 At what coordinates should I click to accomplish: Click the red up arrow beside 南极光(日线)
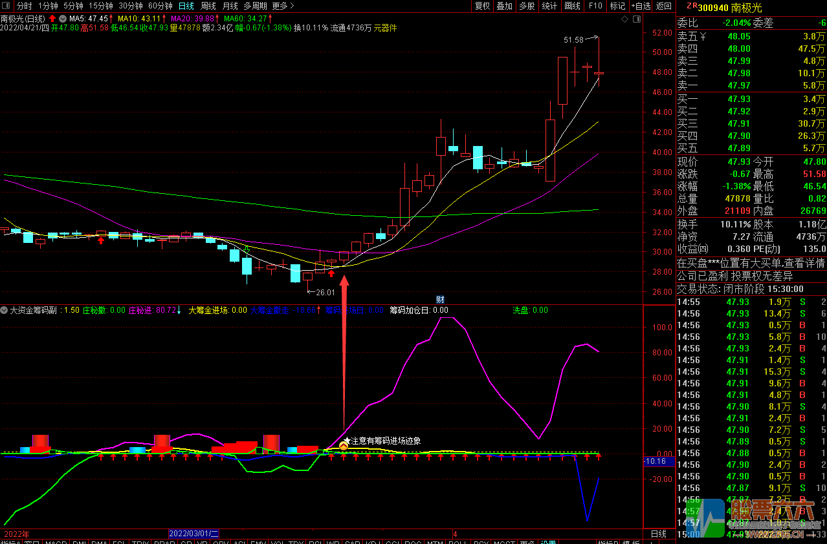tap(52, 18)
